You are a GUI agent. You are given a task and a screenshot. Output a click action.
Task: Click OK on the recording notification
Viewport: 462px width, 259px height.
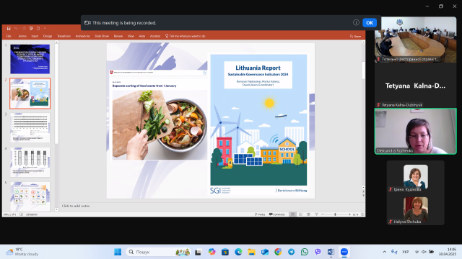(370, 22)
